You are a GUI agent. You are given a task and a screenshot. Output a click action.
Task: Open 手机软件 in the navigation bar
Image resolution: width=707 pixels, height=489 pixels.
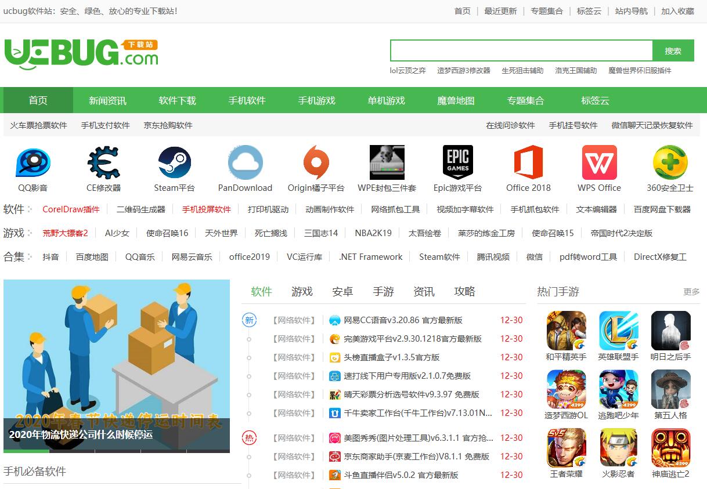[x=247, y=100]
